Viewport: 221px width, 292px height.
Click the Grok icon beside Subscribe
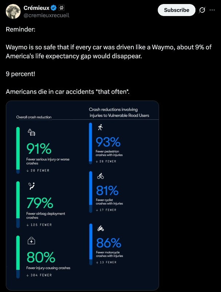coord(202,10)
